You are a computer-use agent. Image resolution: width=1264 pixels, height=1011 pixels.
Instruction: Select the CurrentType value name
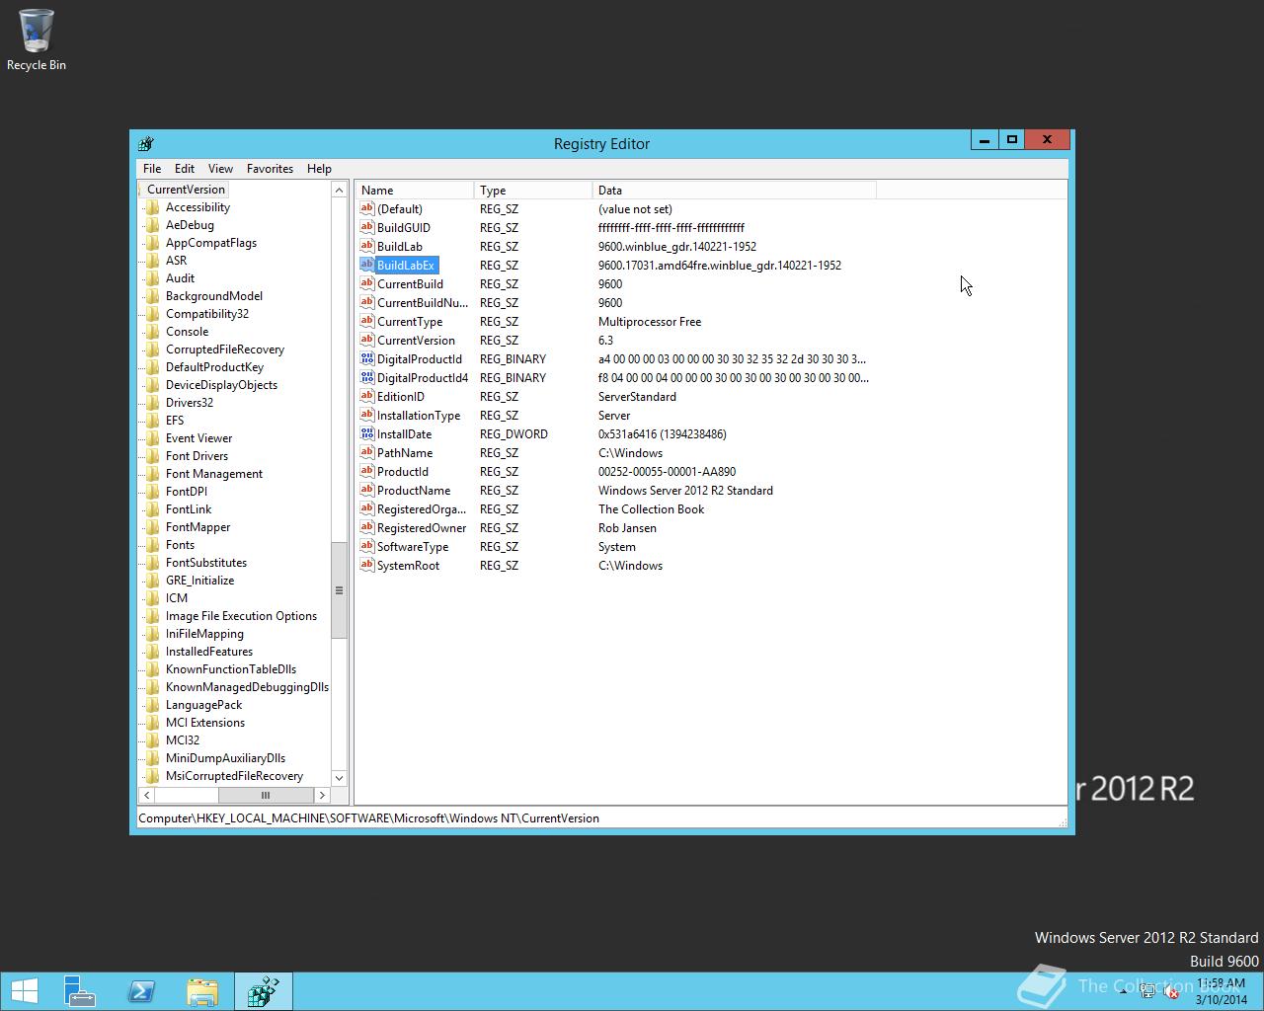coord(410,321)
